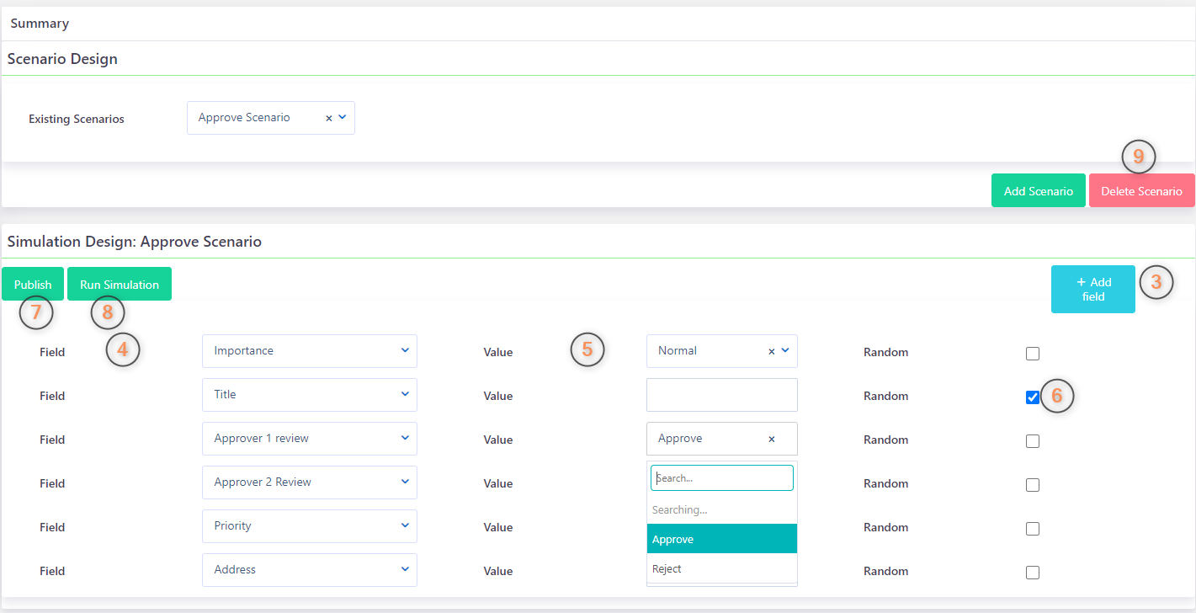Click the Add Scenario button
1196x613 pixels.
1039,191
